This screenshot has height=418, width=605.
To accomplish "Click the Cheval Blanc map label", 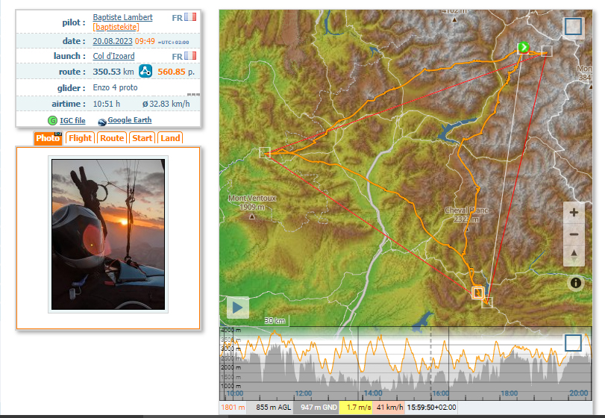I will point(466,214).
